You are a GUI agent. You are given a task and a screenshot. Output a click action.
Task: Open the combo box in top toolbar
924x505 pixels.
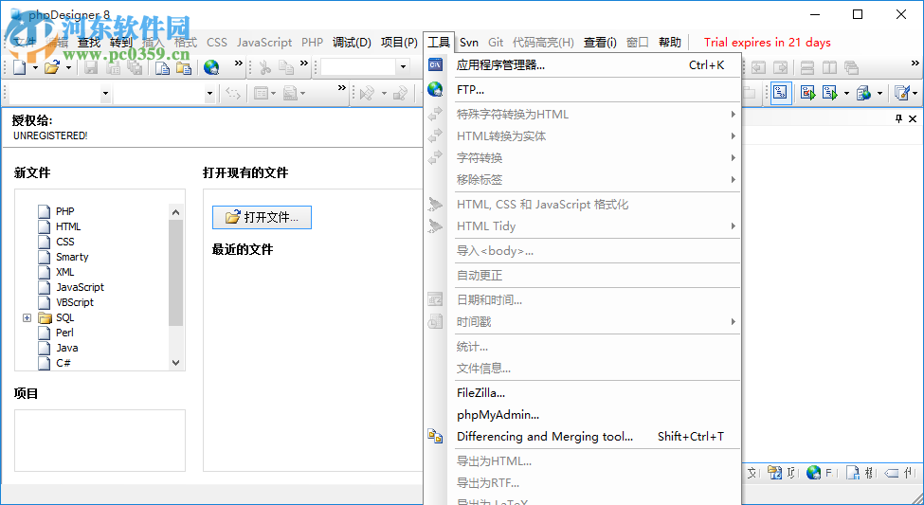pyautogui.click(x=403, y=67)
